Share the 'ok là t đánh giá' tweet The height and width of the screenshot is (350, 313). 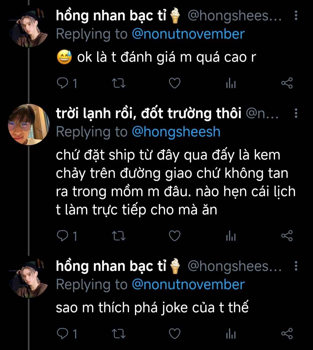click(x=287, y=83)
